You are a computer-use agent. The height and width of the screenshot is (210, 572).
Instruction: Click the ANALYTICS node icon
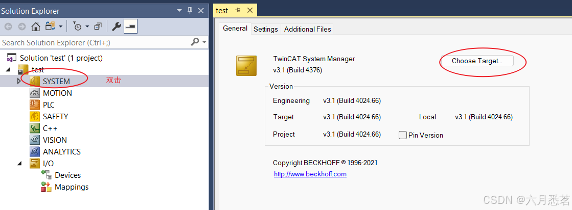pyautogui.click(x=34, y=151)
